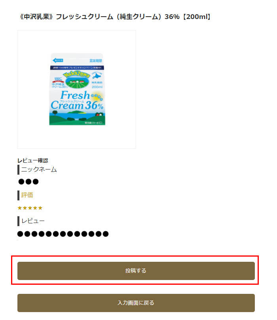Click the 入力画面に戻る back button
Viewport: 277px width, 320px height.
pos(136,303)
